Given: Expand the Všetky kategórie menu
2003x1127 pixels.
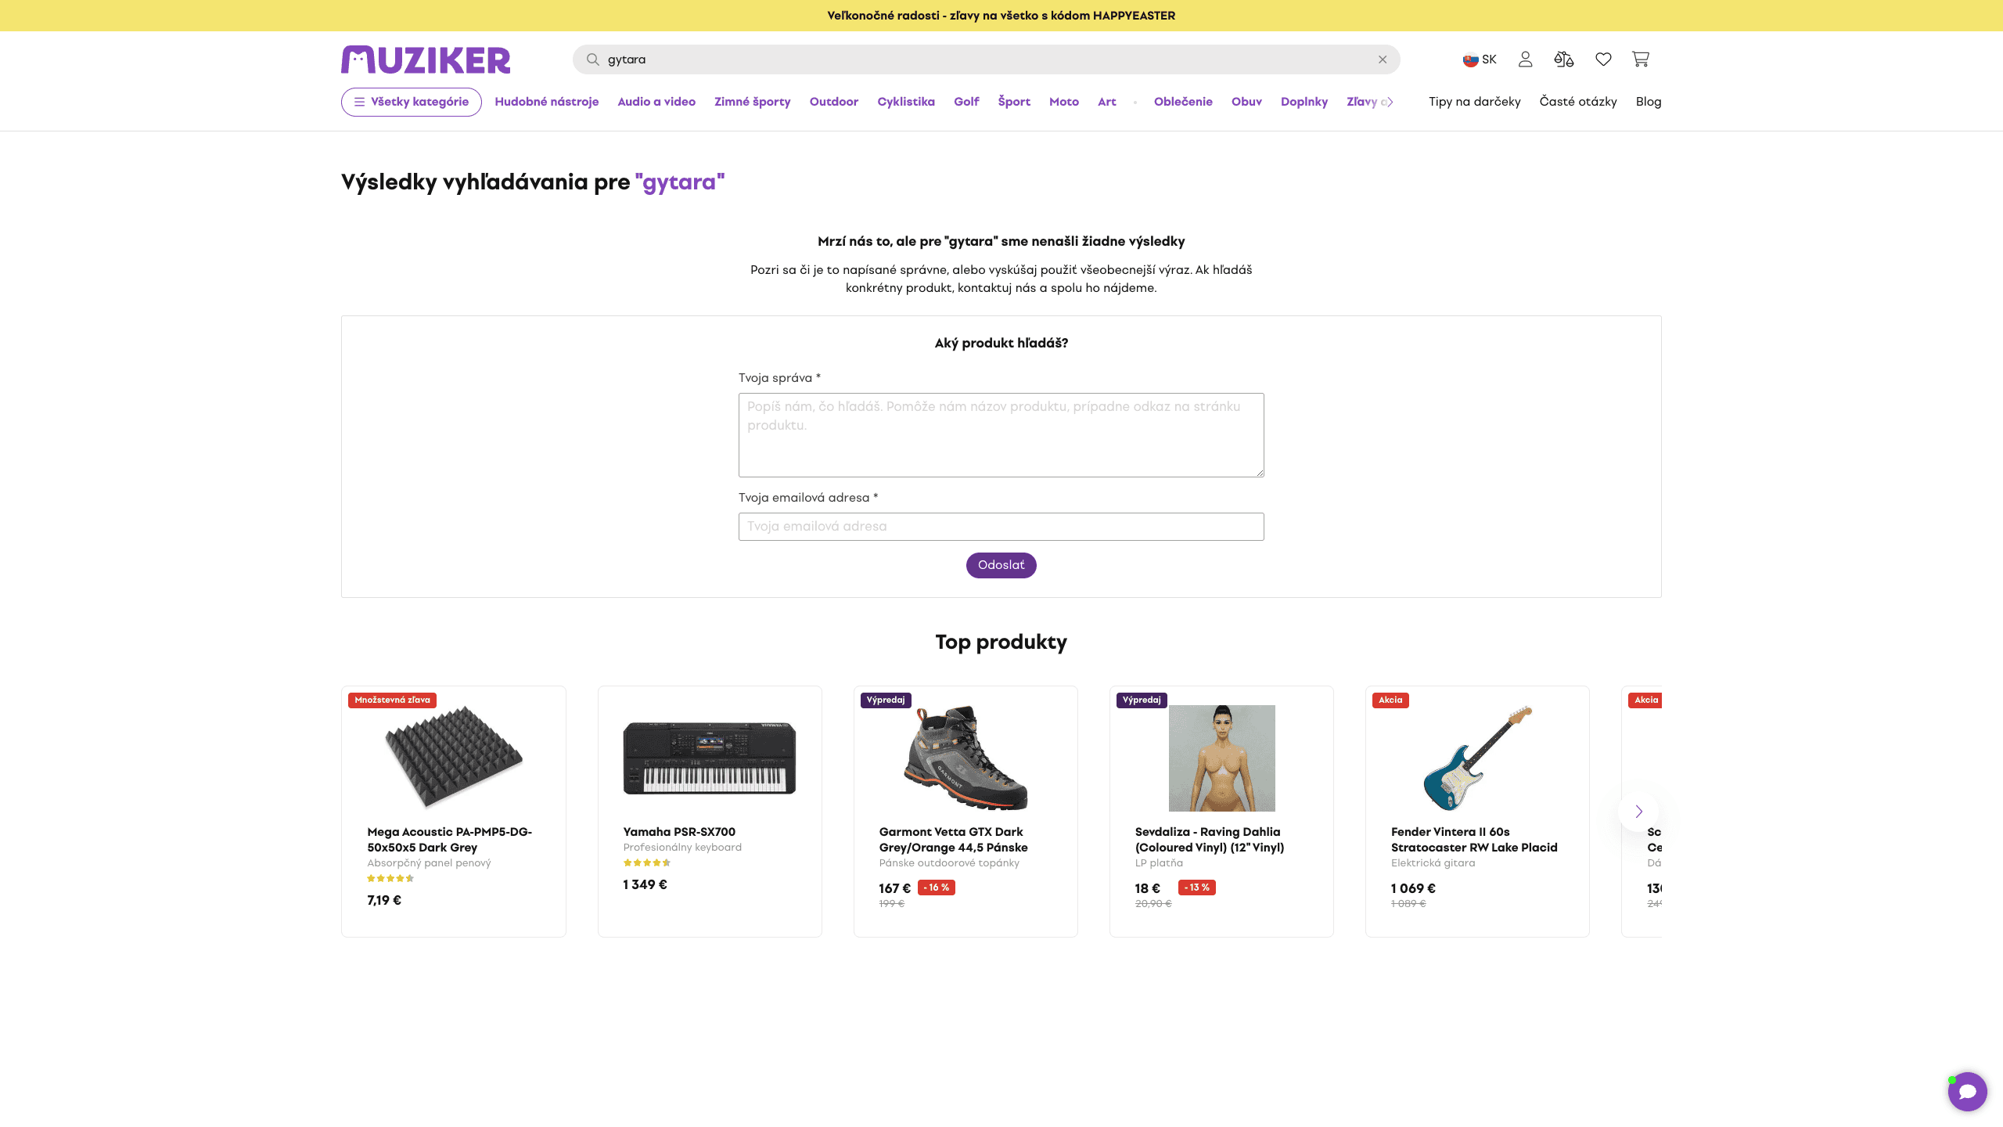Looking at the screenshot, I should click(x=411, y=102).
